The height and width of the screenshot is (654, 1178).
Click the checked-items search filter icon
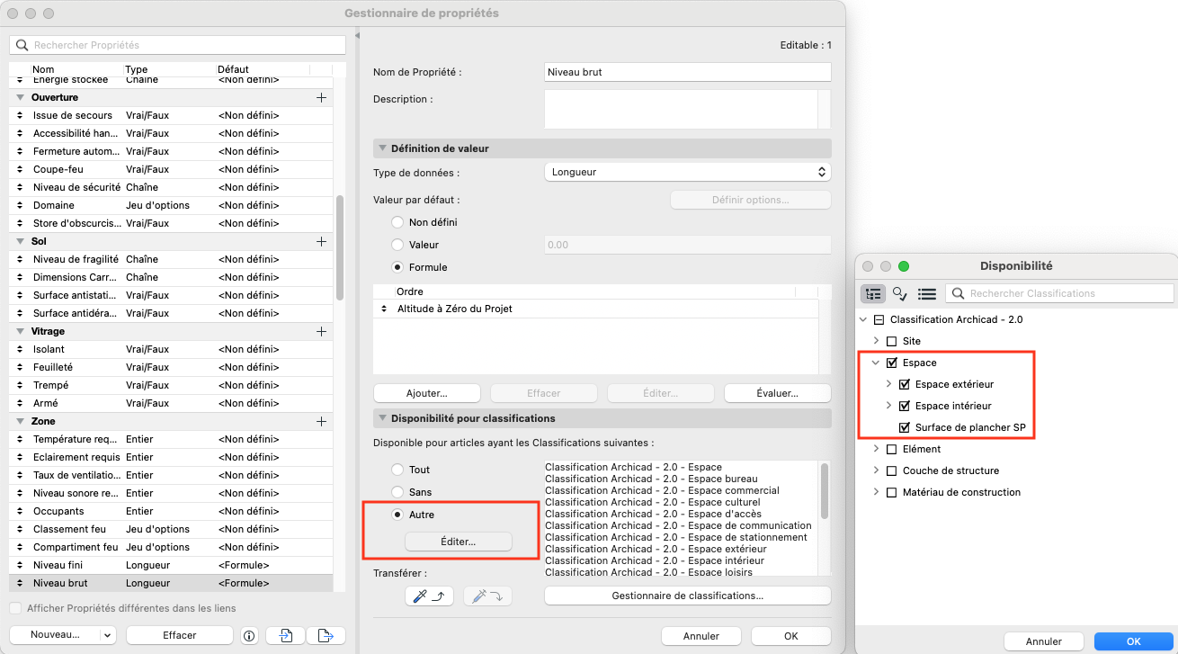point(900,293)
